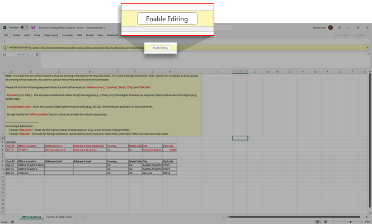Toggle the AutoSave switch
This screenshot has height=224, width=372.
point(25,27)
